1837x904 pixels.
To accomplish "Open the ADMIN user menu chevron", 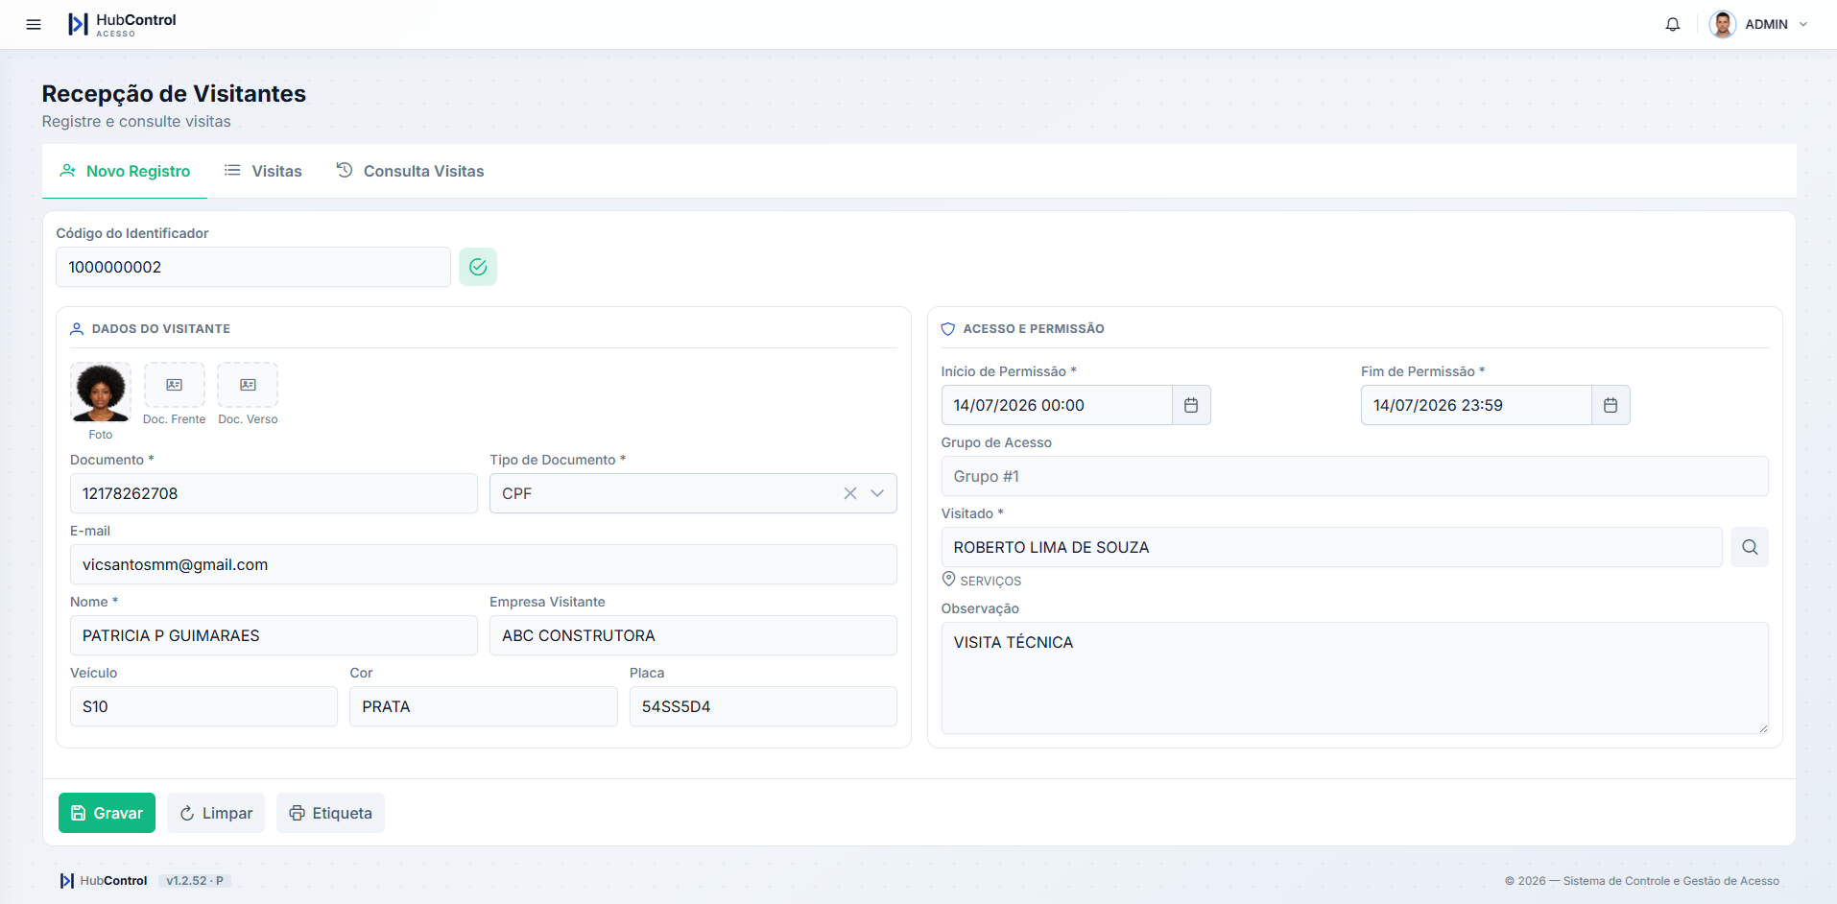I will [x=1803, y=24].
